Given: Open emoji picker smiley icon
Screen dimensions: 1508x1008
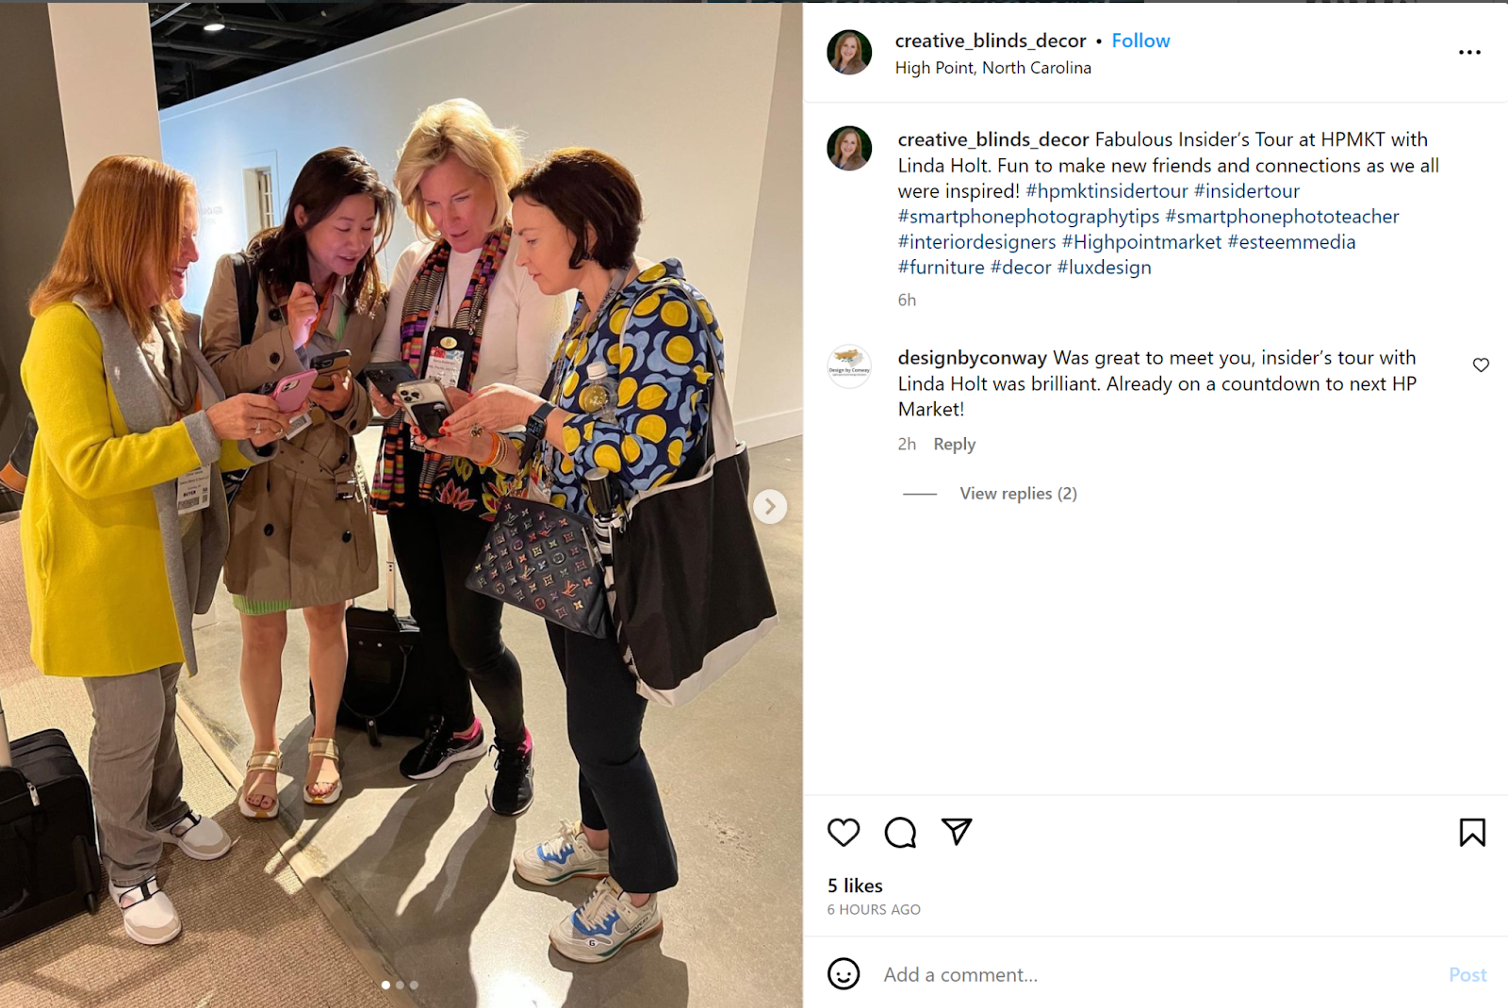Looking at the screenshot, I should [x=844, y=974].
